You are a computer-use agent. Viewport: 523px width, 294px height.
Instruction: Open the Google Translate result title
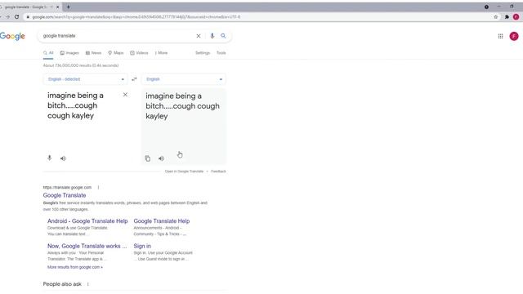coord(65,195)
